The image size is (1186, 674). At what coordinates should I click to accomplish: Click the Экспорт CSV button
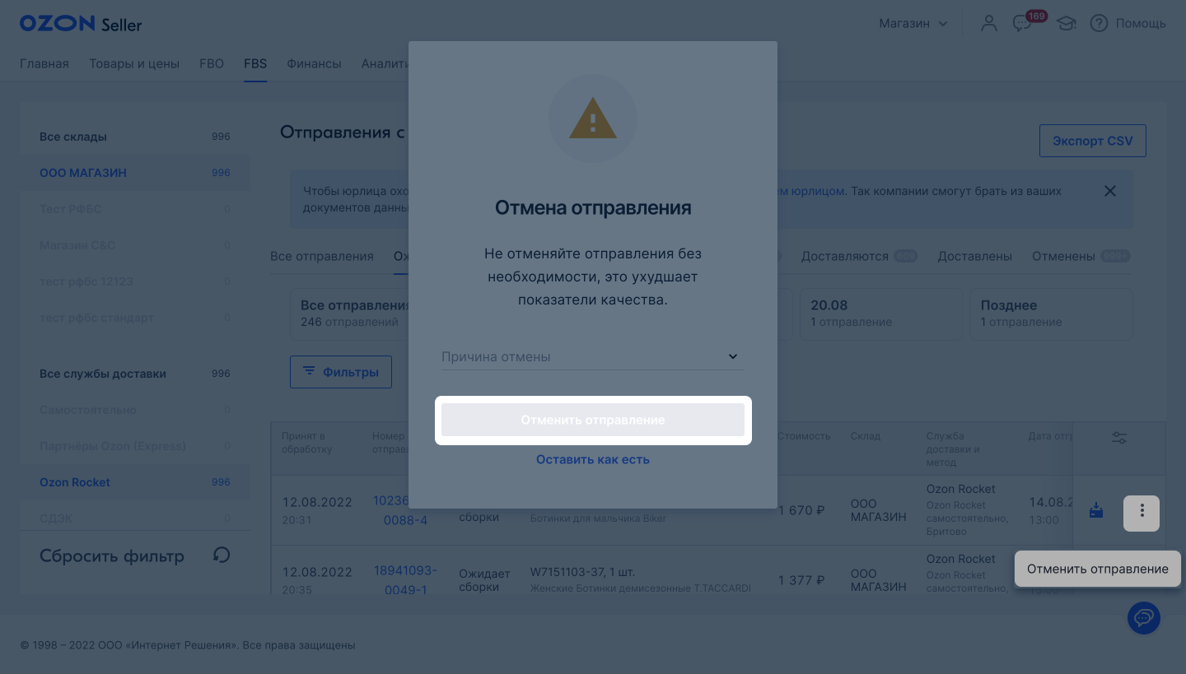[1093, 141]
